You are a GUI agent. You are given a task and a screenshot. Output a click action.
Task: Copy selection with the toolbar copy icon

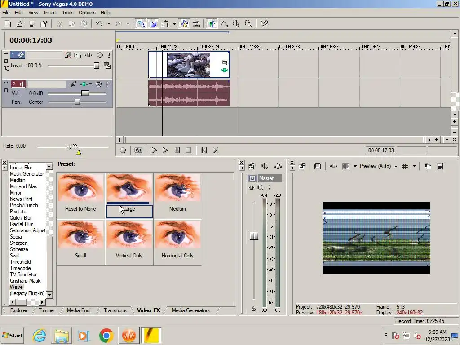[72, 24]
